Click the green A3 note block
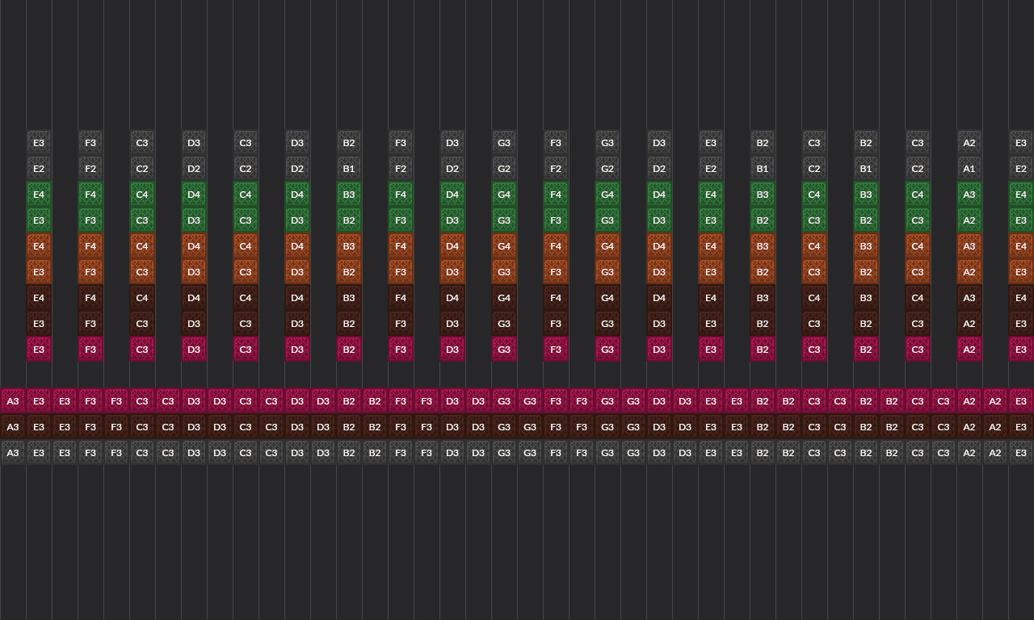 tap(969, 195)
